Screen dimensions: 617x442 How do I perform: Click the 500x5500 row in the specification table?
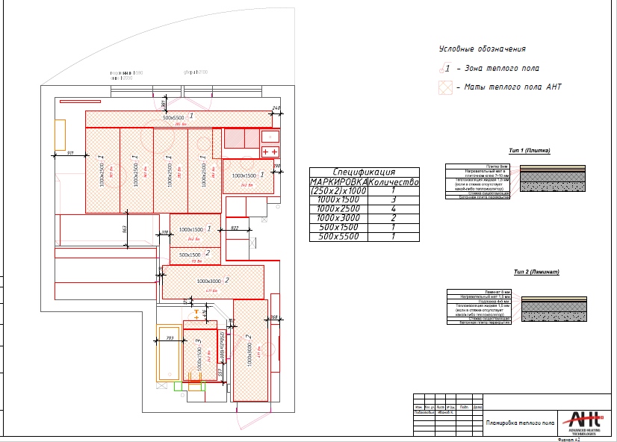(365, 237)
